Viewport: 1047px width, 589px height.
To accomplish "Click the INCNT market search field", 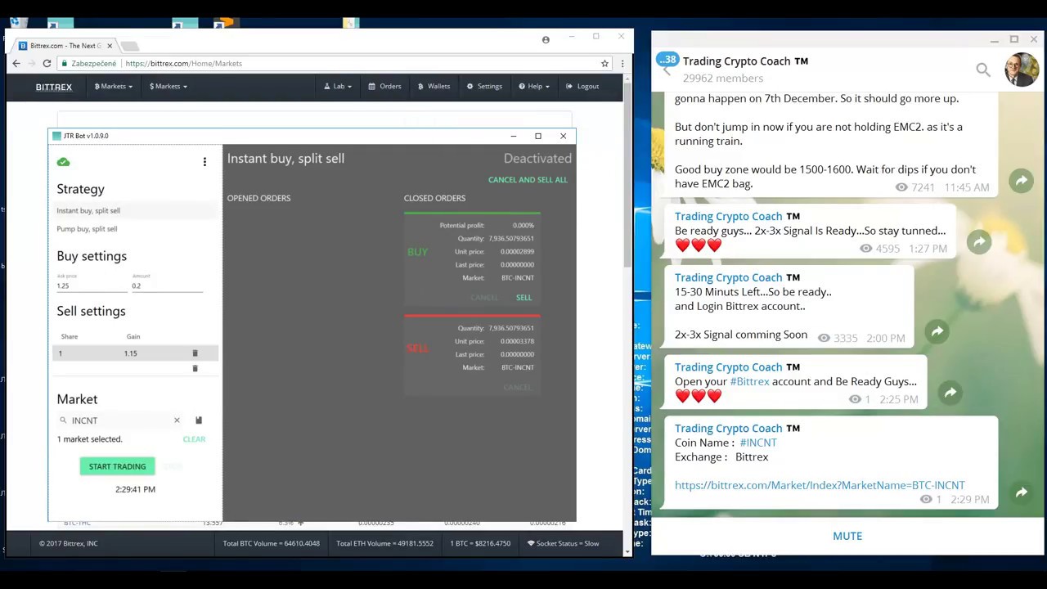I will coord(119,420).
